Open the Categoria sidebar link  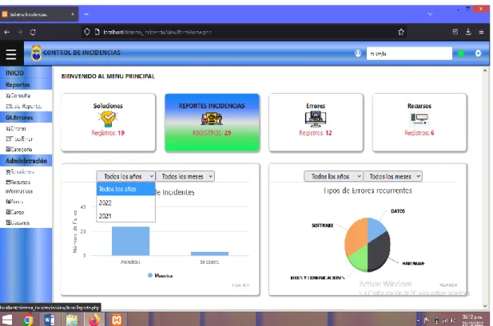coord(19,149)
